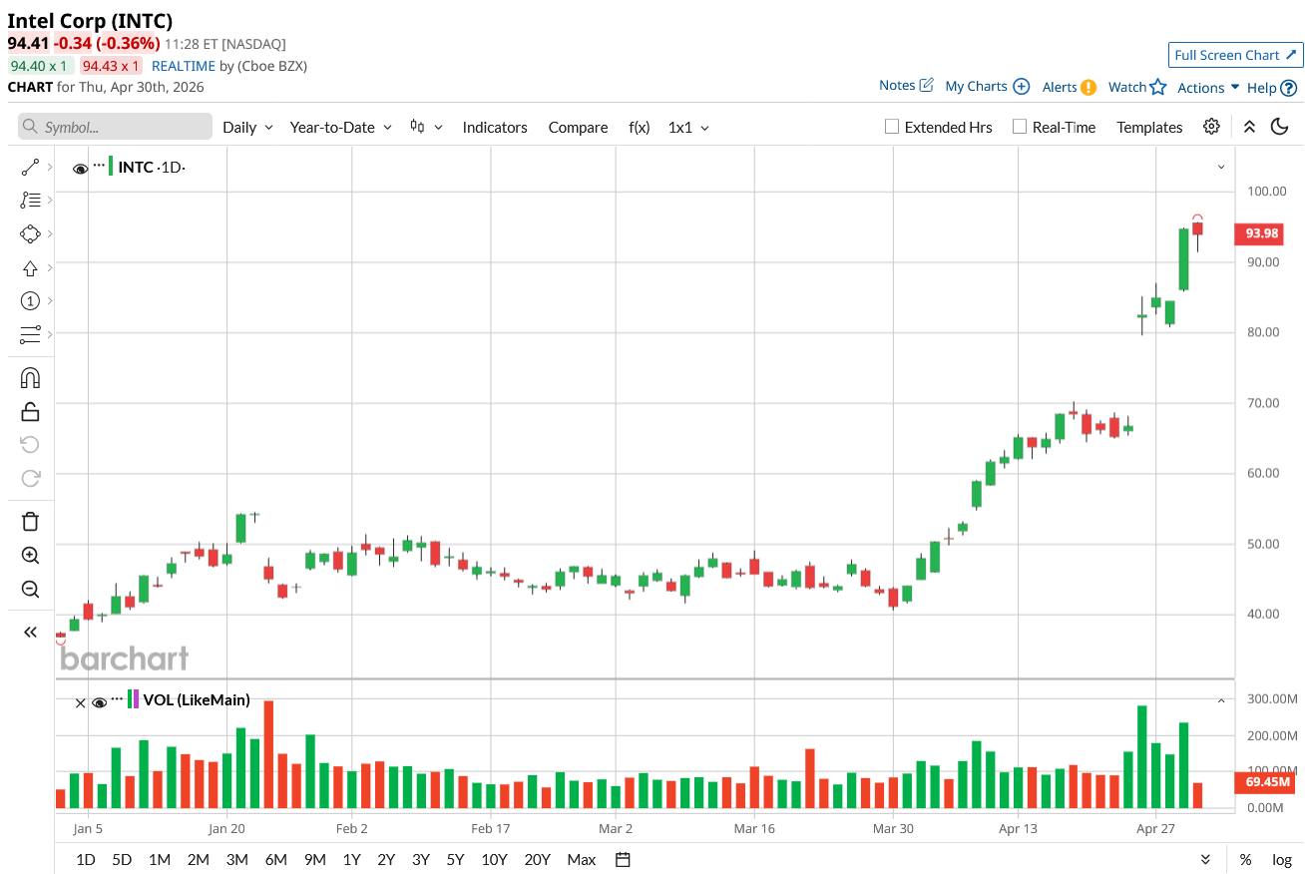Select the 5D time range
This screenshot has width=1305, height=874.
click(122, 859)
